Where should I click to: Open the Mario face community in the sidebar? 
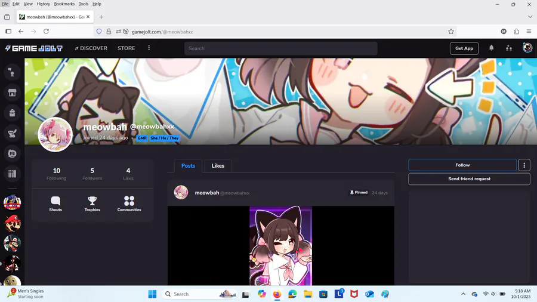tap(12, 223)
